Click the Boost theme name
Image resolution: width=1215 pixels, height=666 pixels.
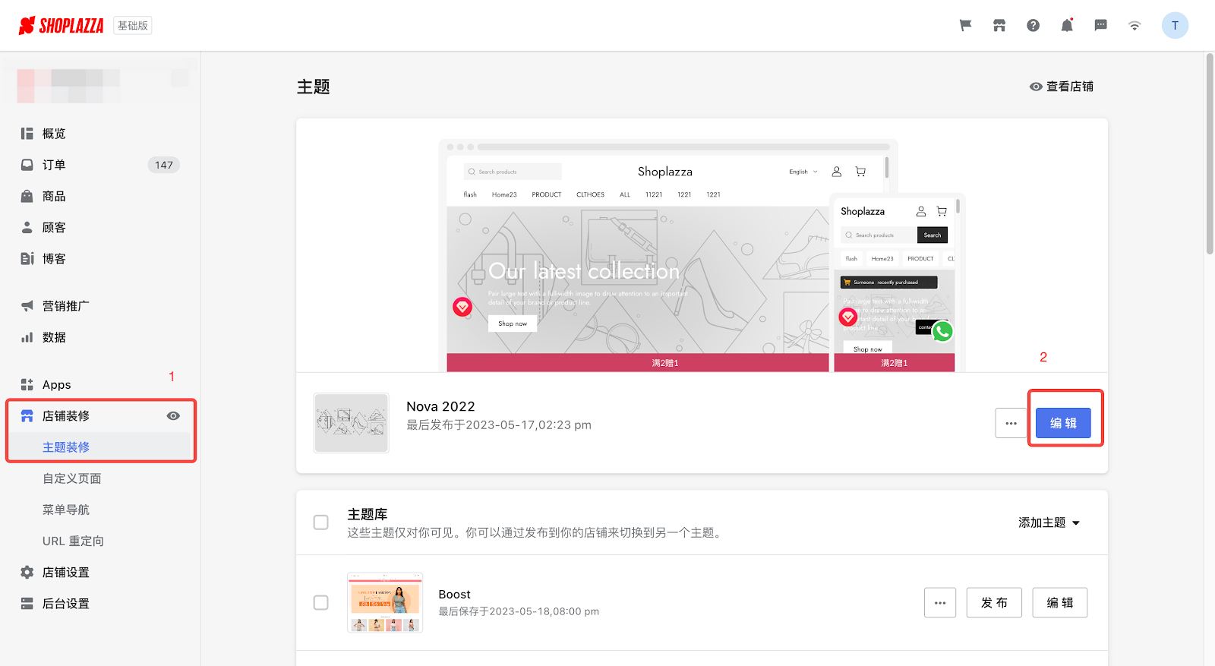click(x=454, y=595)
